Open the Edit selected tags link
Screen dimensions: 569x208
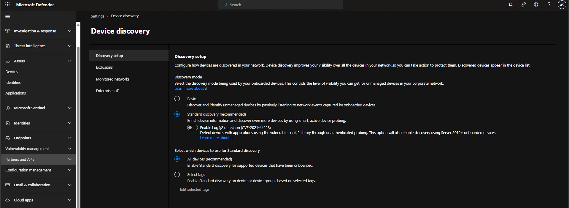tap(195, 190)
